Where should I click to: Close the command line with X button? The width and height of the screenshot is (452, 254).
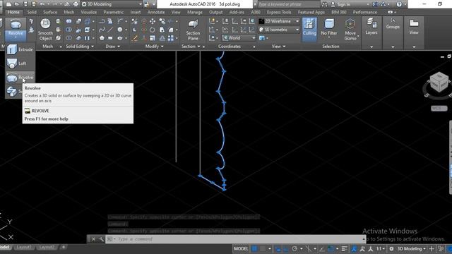click(93, 239)
